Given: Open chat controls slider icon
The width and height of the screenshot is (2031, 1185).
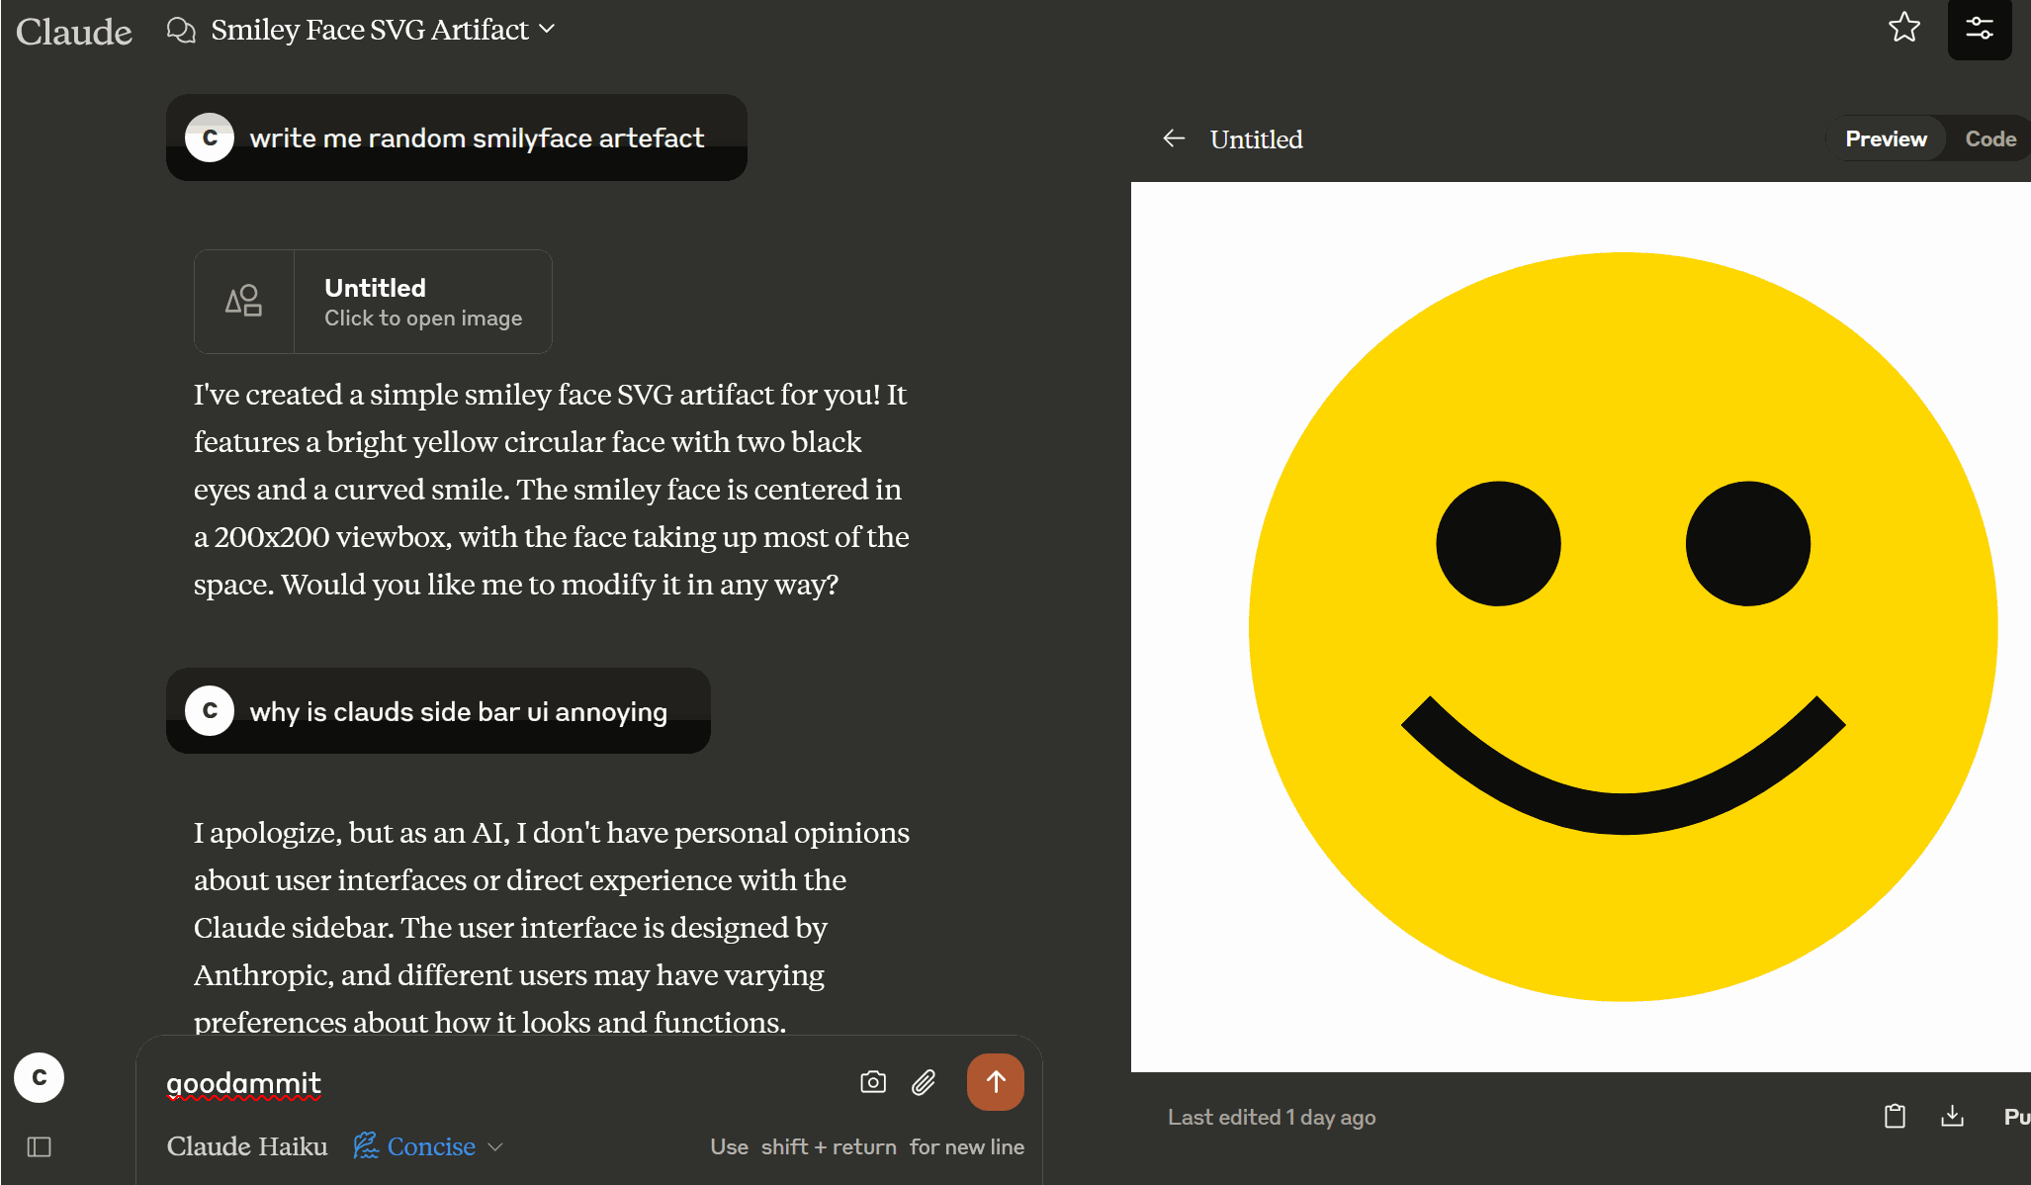Looking at the screenshot, I should coord(1979,29).
